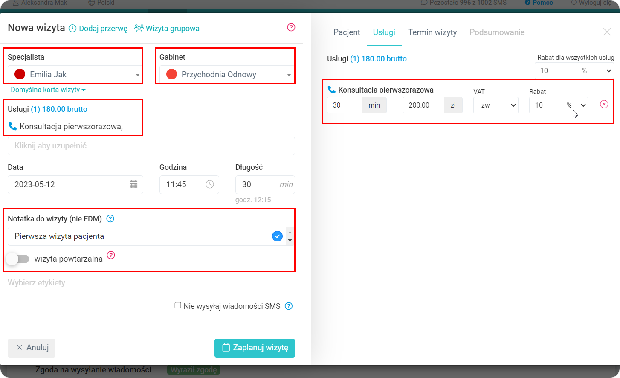Image resolution: width=620 pixels, height=378 pixels.
Task: Click the Wybierz etykiety field
Action: coord(37,283)
